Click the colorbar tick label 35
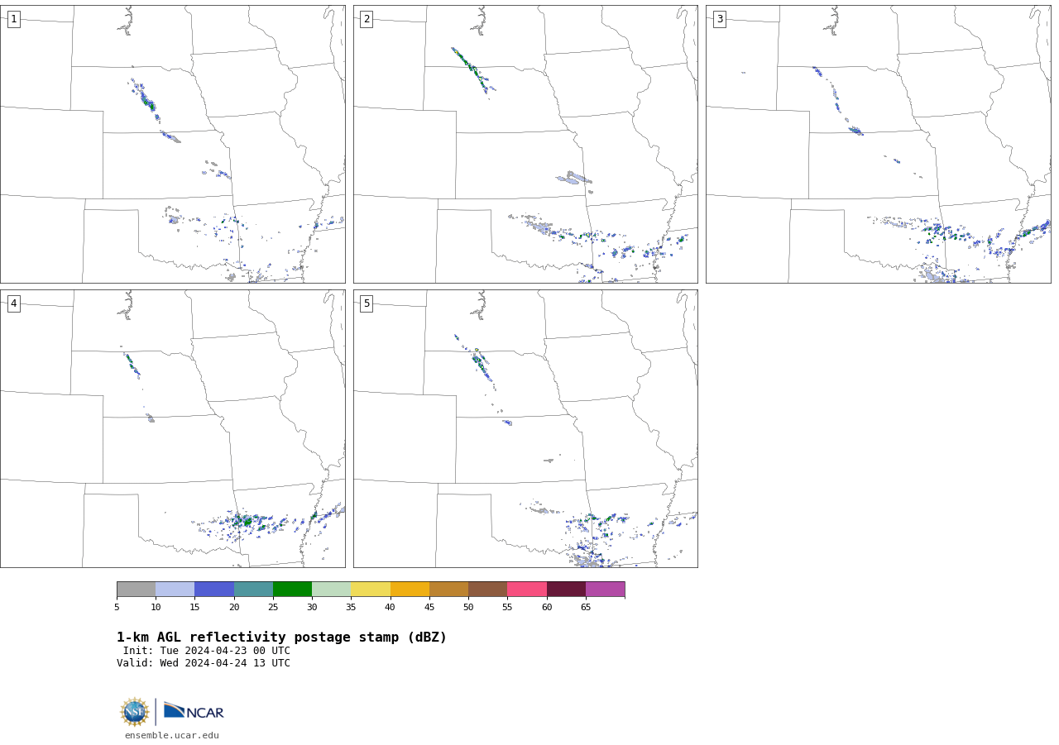 click(x=351, y=608)
